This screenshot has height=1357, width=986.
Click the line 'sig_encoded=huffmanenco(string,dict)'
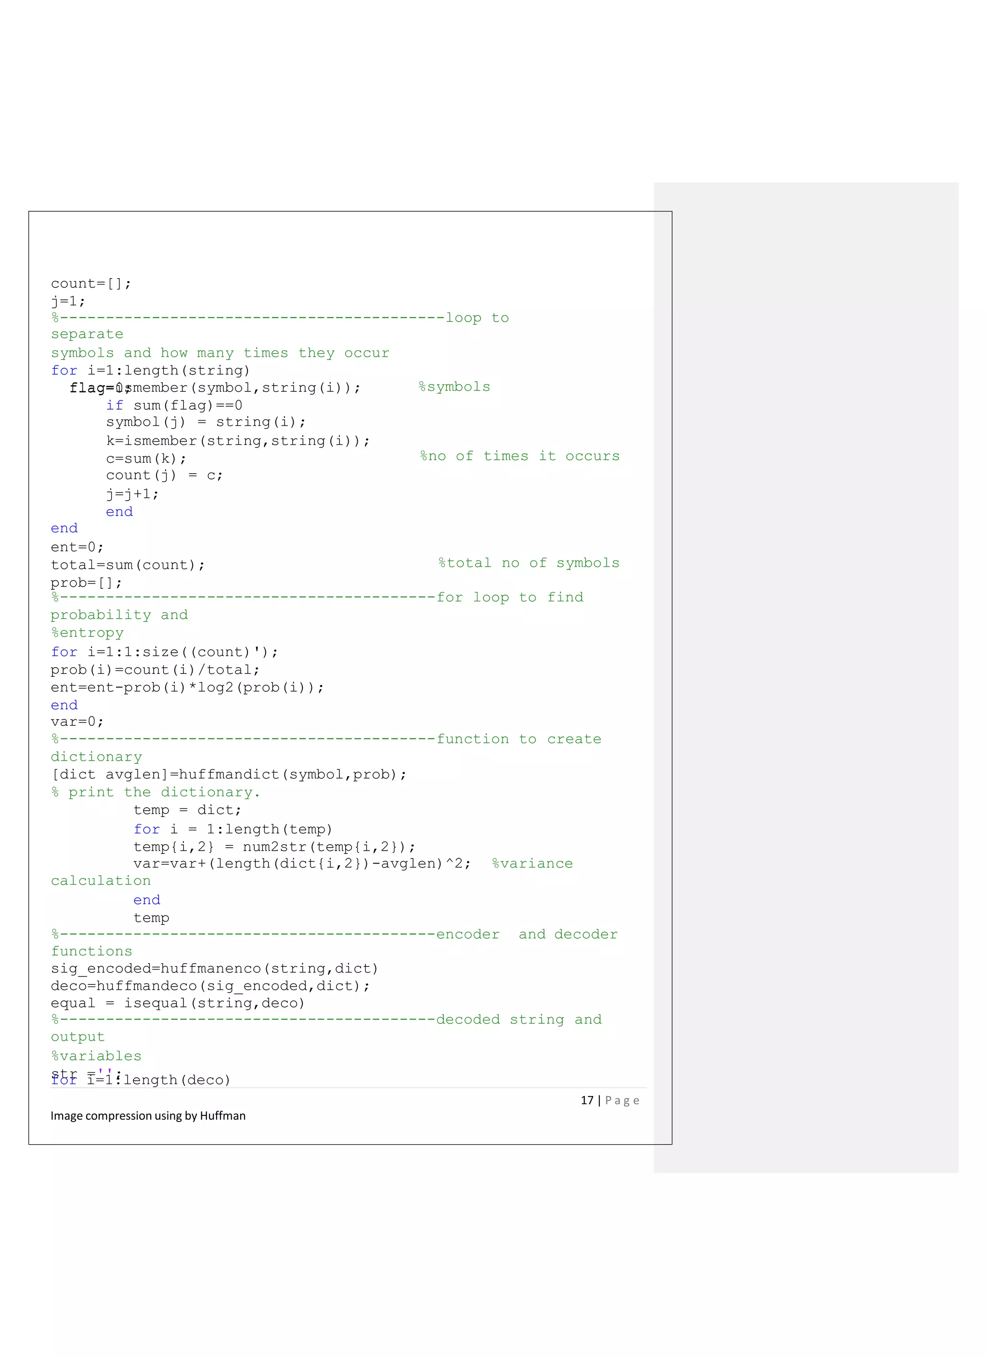[214, 969]
